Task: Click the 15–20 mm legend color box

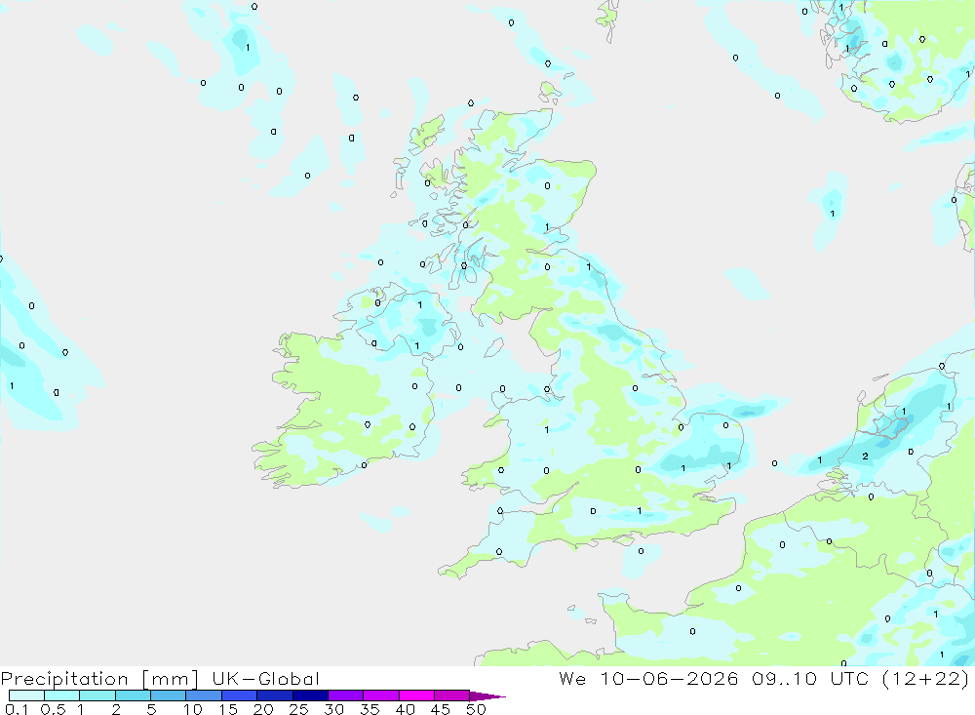Action: tap(239, 695)
